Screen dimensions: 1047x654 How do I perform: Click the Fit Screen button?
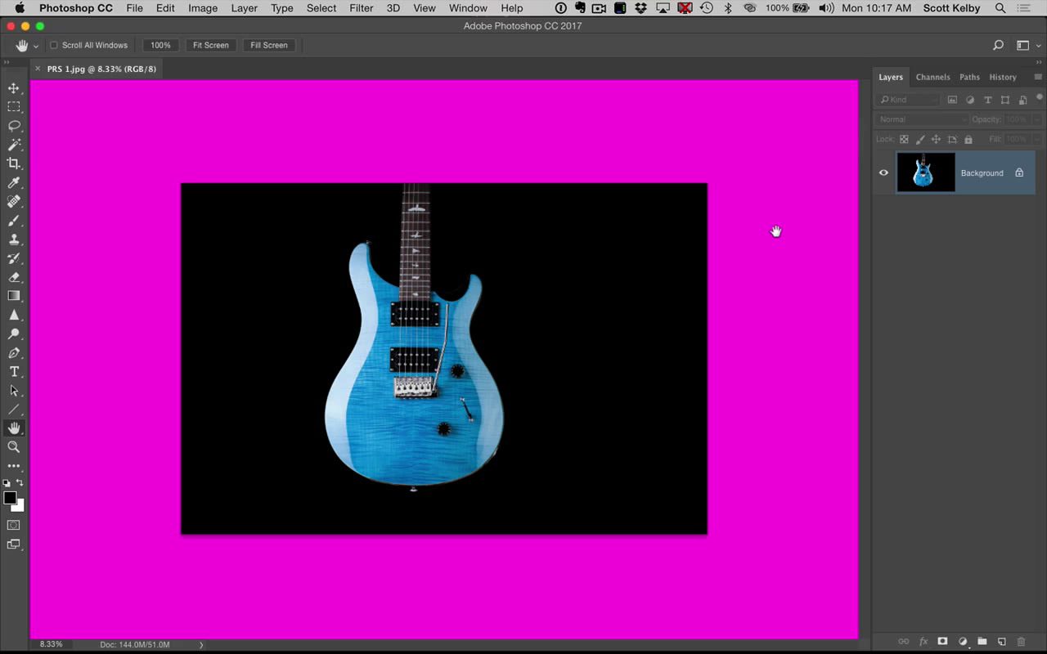(210, 45)
